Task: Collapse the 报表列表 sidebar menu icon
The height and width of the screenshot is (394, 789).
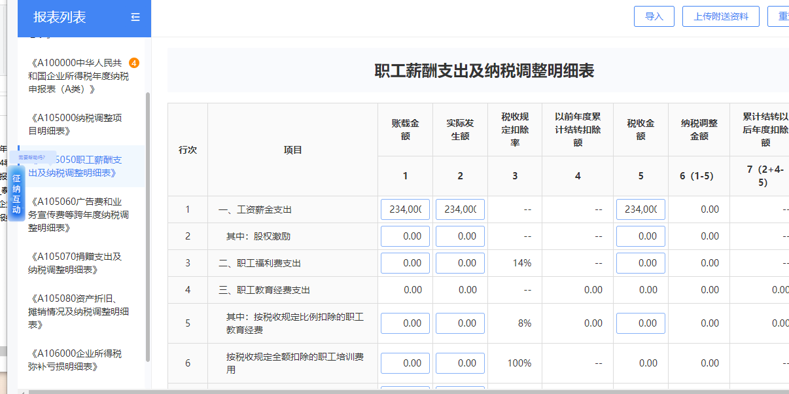Action: [x=135, y=18]
